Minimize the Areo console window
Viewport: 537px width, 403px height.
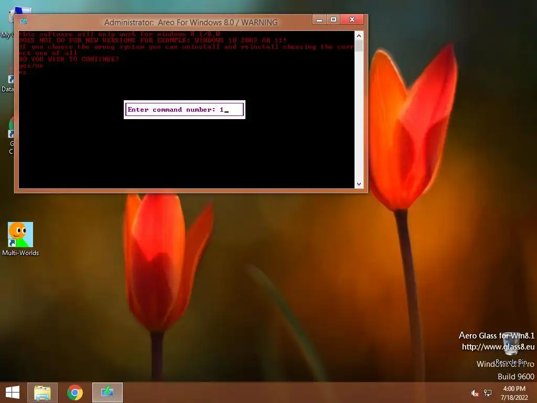(319, 19)
